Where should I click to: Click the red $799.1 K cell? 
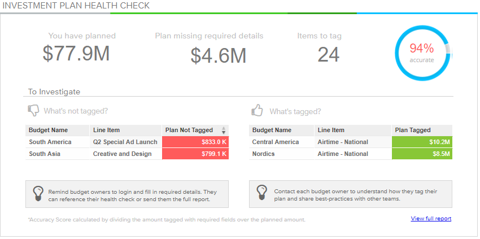[195, 154]
